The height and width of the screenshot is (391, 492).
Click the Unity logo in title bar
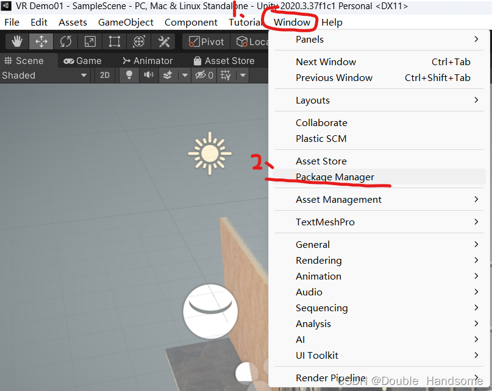pos(6,5)
